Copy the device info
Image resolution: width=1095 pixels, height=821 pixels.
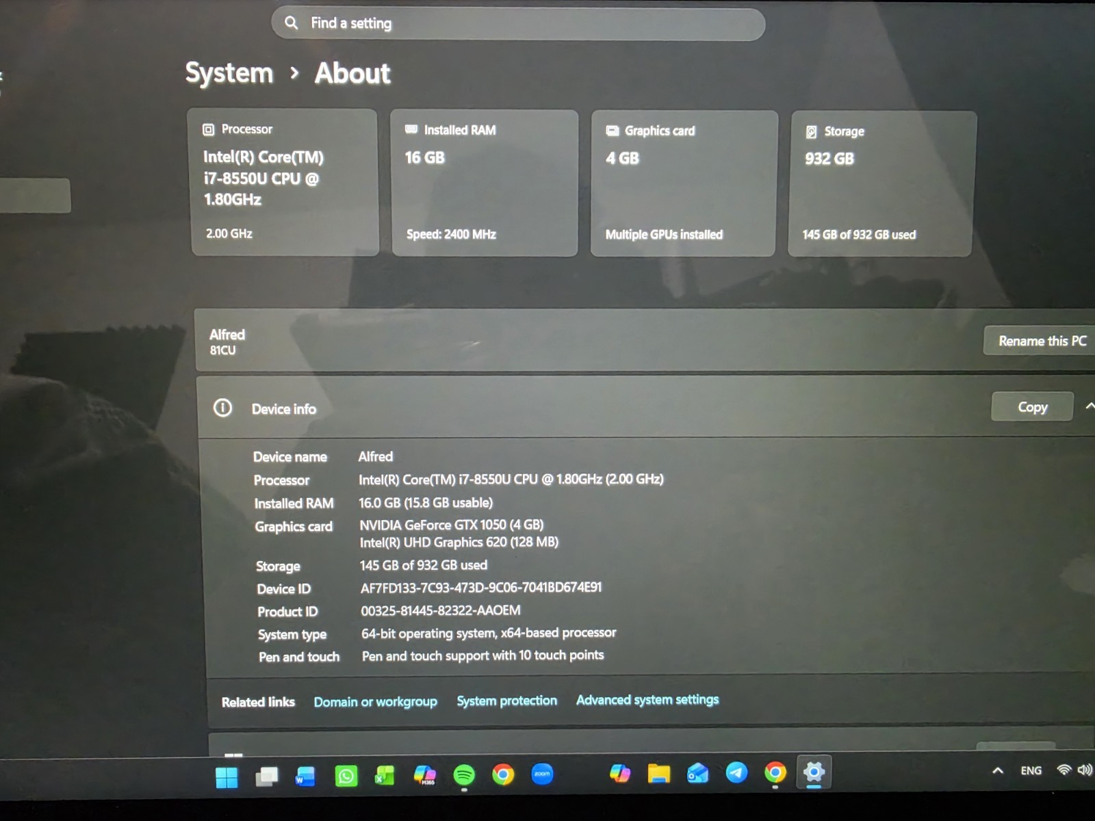(x=1032, y=407)
